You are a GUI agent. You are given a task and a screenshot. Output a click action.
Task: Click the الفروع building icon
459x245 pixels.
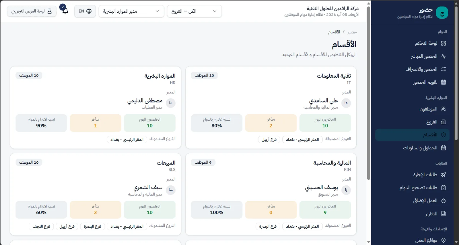point(444,122)
